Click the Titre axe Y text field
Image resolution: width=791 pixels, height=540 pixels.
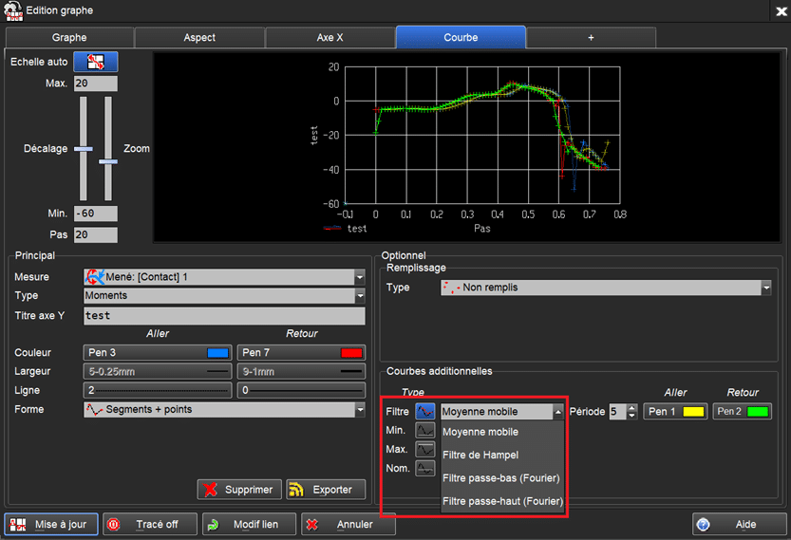(224, 315)
